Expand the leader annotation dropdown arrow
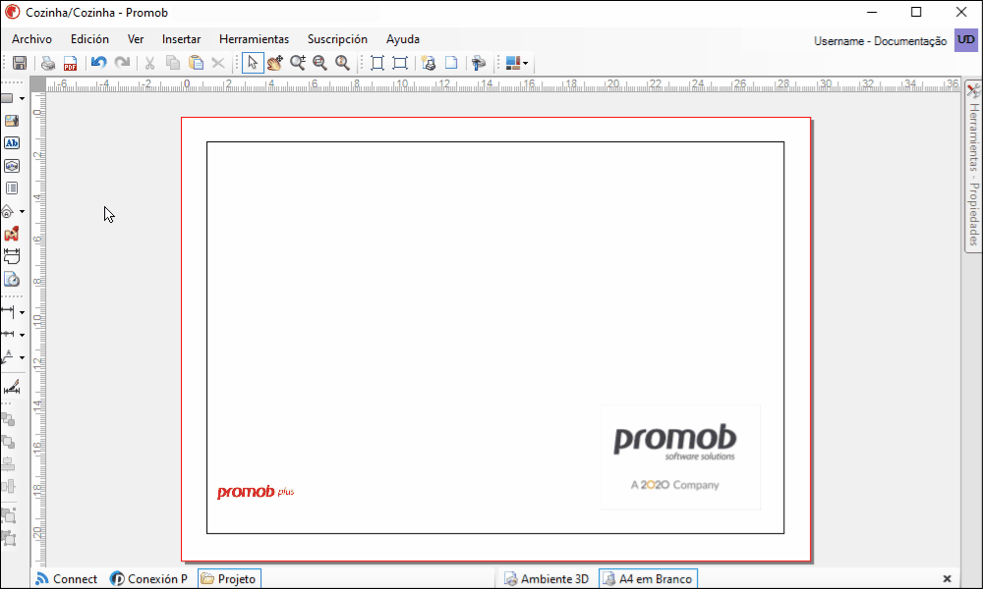The height and width of the screenshot is (589, 983). click(x=22, y=358)
